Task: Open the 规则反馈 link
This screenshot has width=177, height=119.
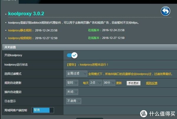Action: [152, 83]
